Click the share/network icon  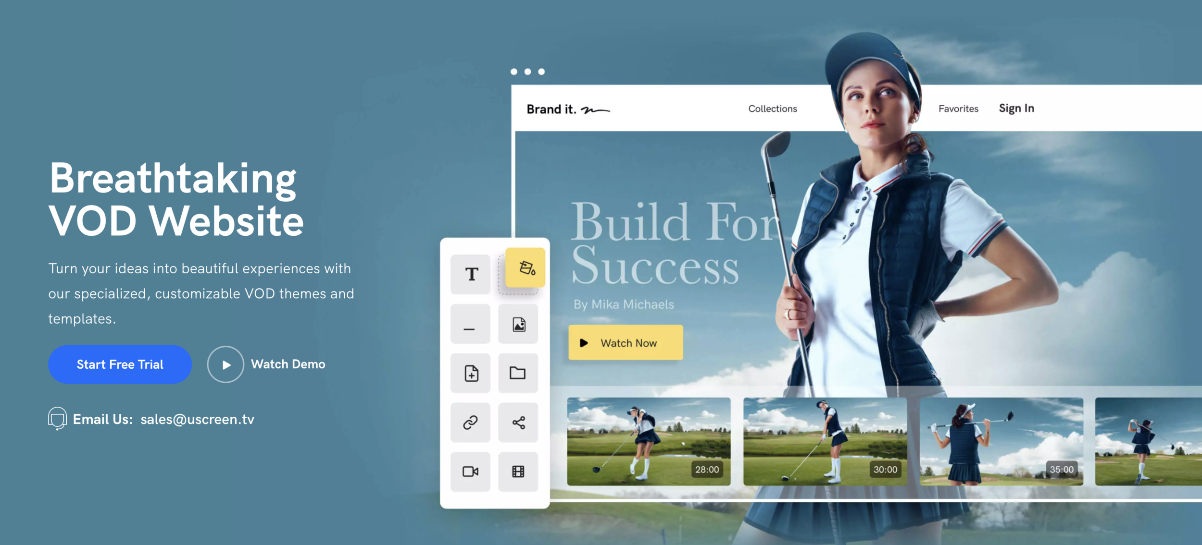(x=519, y=424)
